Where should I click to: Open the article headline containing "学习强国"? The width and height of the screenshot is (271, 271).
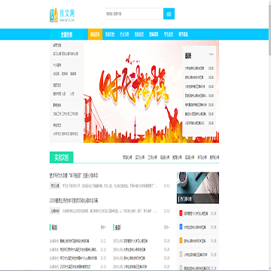click(74, 175)
